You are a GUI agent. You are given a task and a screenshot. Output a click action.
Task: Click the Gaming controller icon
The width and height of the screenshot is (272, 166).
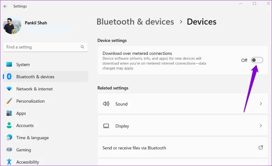(x=9, y=150)
